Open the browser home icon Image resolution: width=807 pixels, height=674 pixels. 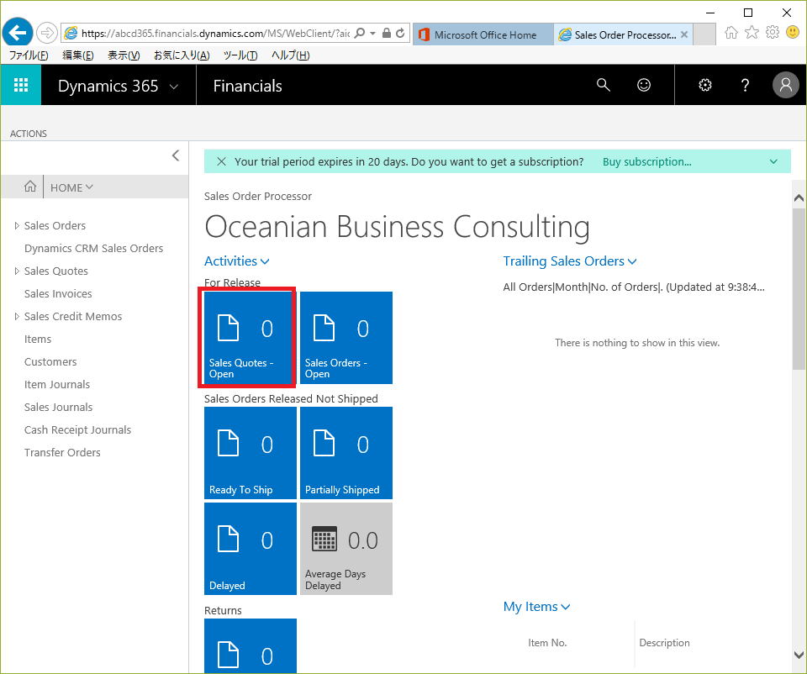click(x=731, y=33)
